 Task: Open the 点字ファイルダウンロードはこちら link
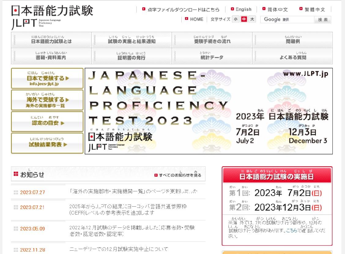[x=184, y=10]
